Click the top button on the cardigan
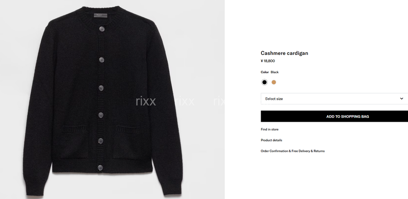The image size is (408, 199). pos(102,29)
